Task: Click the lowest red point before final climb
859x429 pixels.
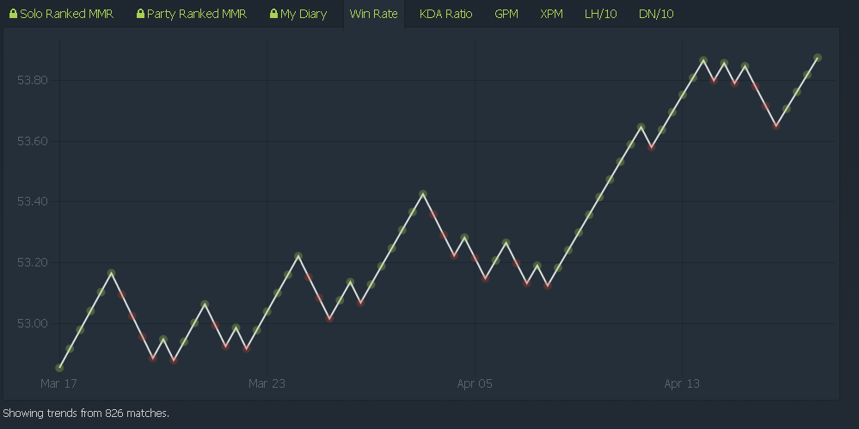Action: tap(776, 126)
